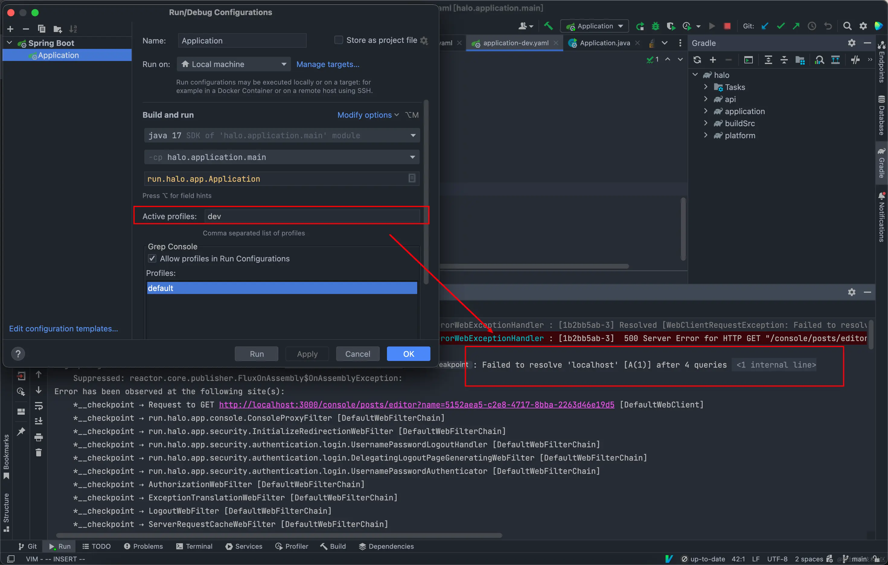Switch to application-dev.yaml editor tab
This screenshot has width=888, height=565.
[514, 43]
